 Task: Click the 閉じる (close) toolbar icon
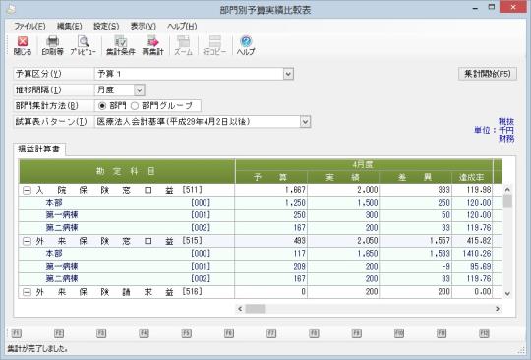[x=23, y=45]
